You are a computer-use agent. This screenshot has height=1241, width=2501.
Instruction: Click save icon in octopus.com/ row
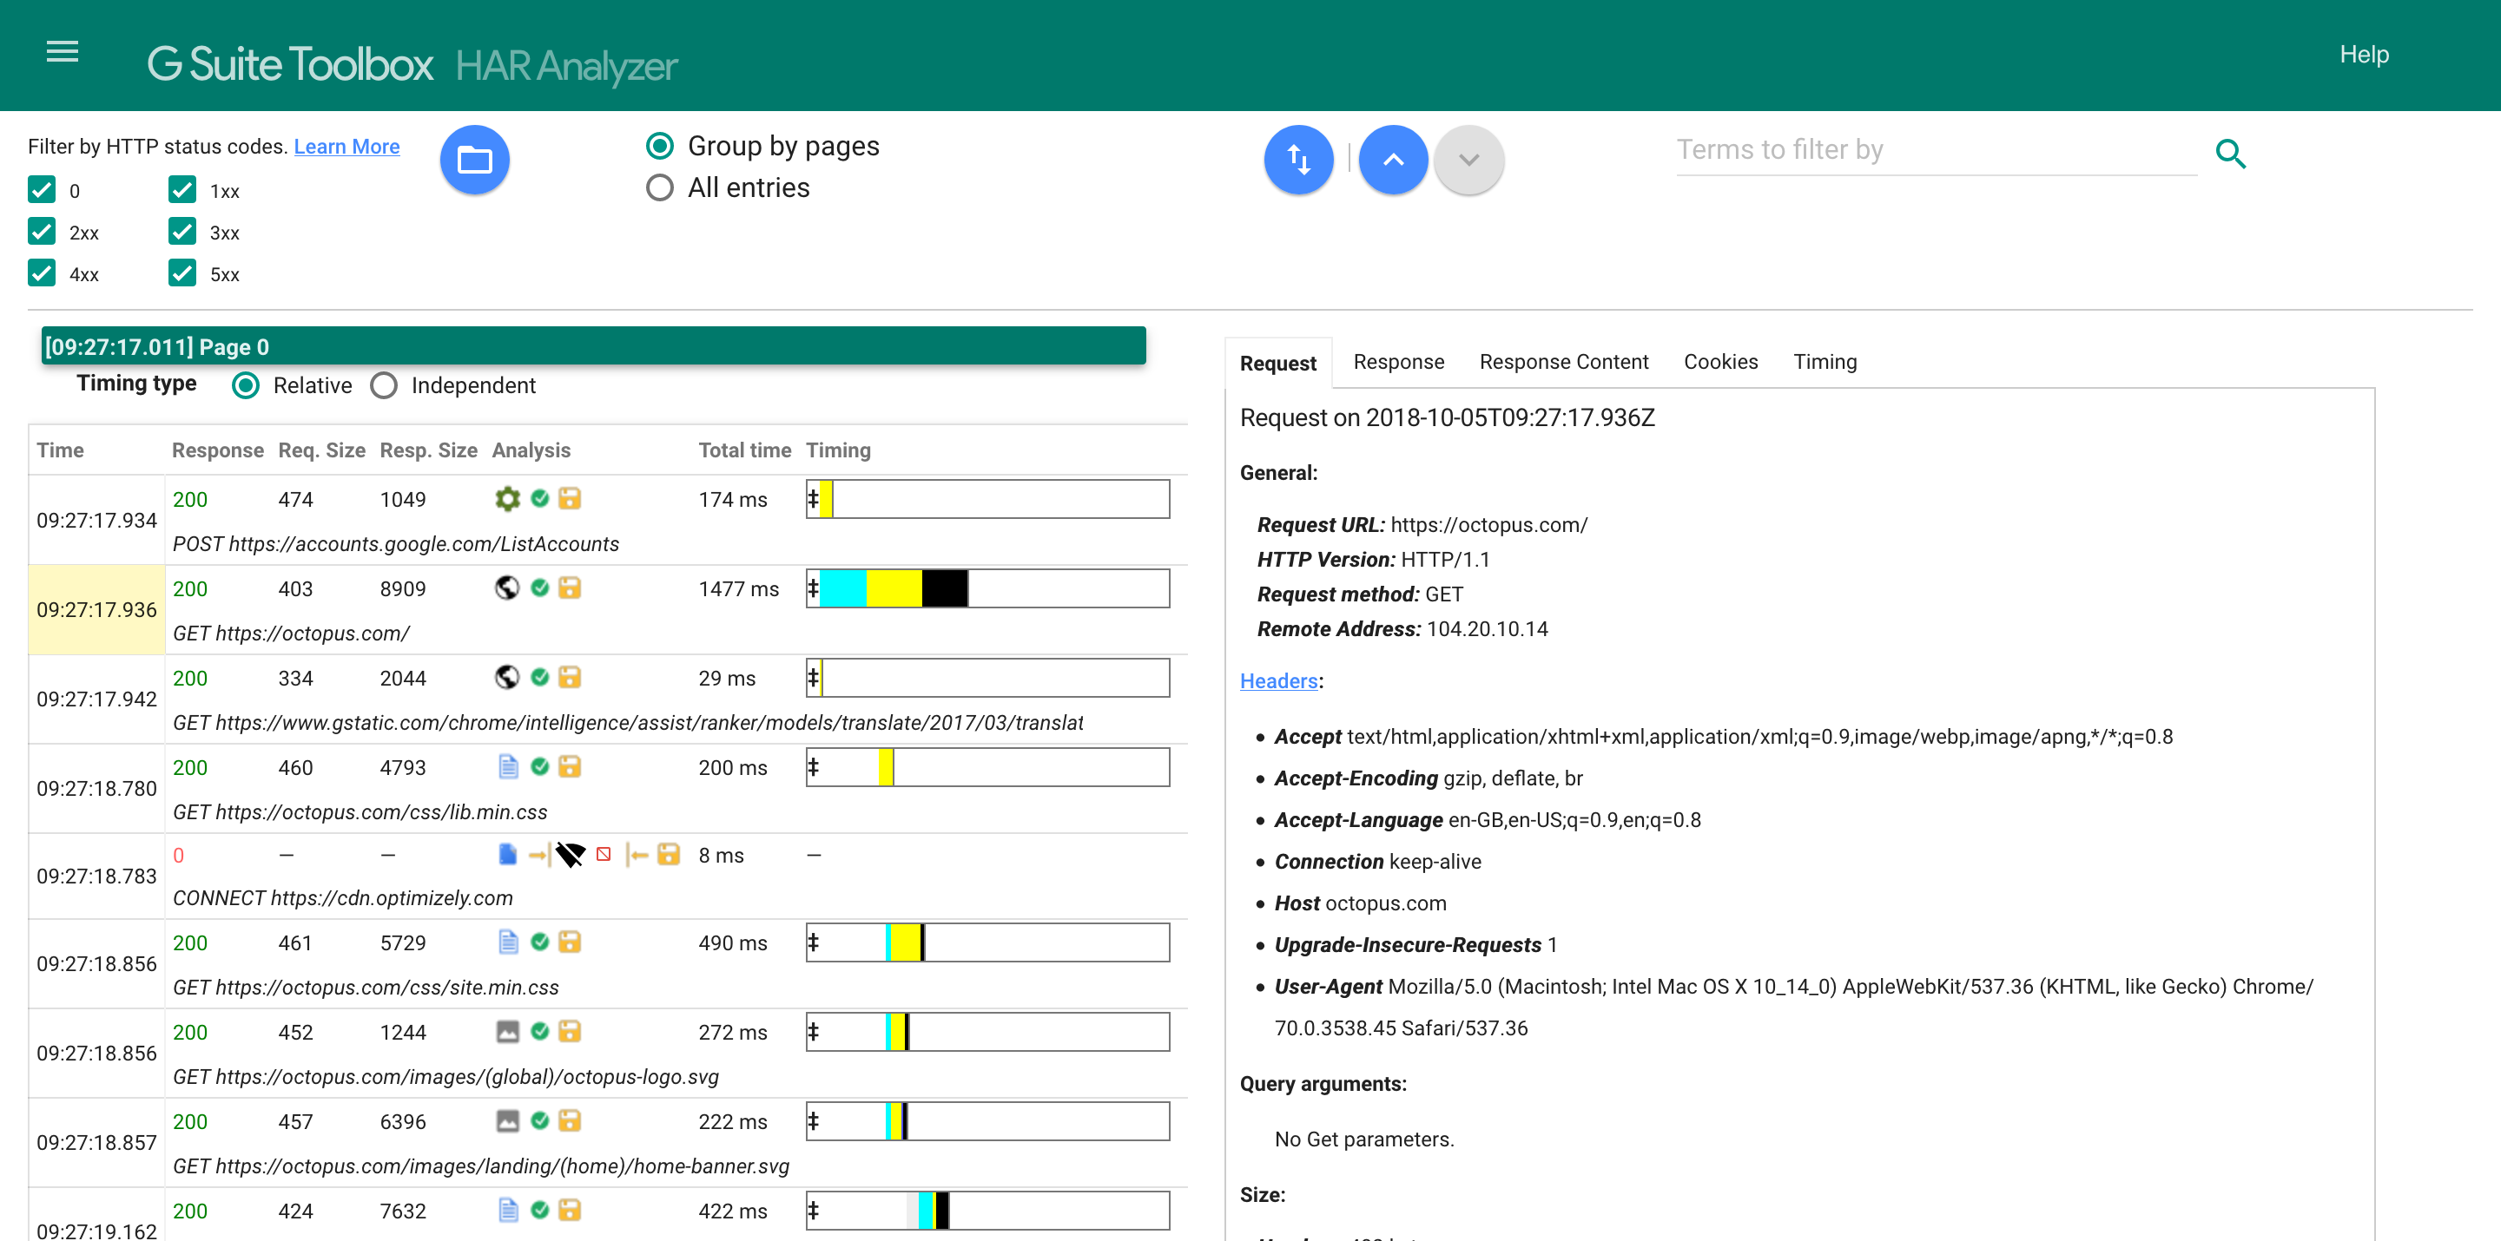coord(570,588)
